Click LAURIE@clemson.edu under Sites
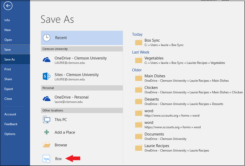The height and width of the screenshot is (166, 245). (x=70, y=79)
